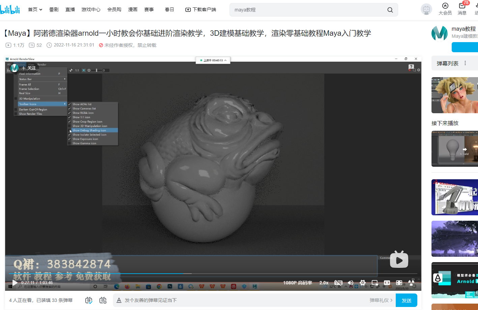This screenshot has height=310, width=478.
Task: Click the user avatar in header
Action: [x=426, y=9]
